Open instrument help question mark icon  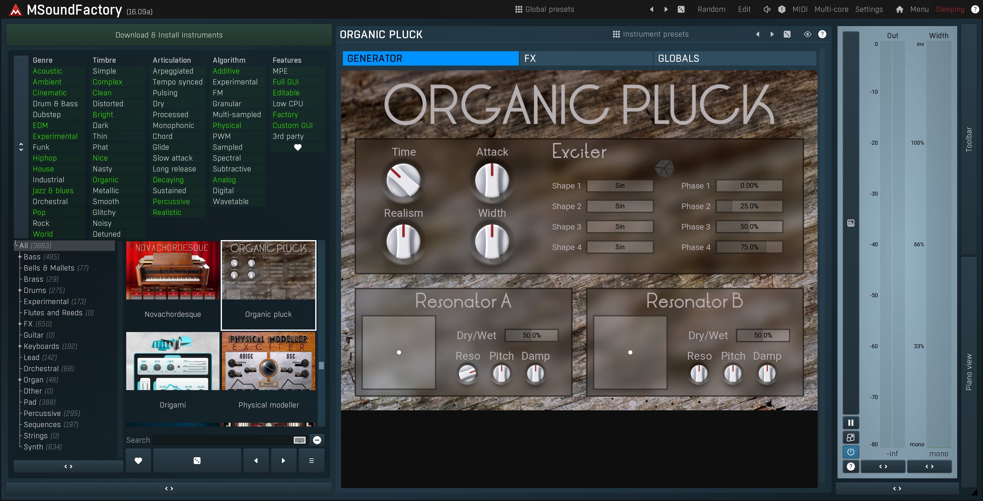[x=822, y=34]
